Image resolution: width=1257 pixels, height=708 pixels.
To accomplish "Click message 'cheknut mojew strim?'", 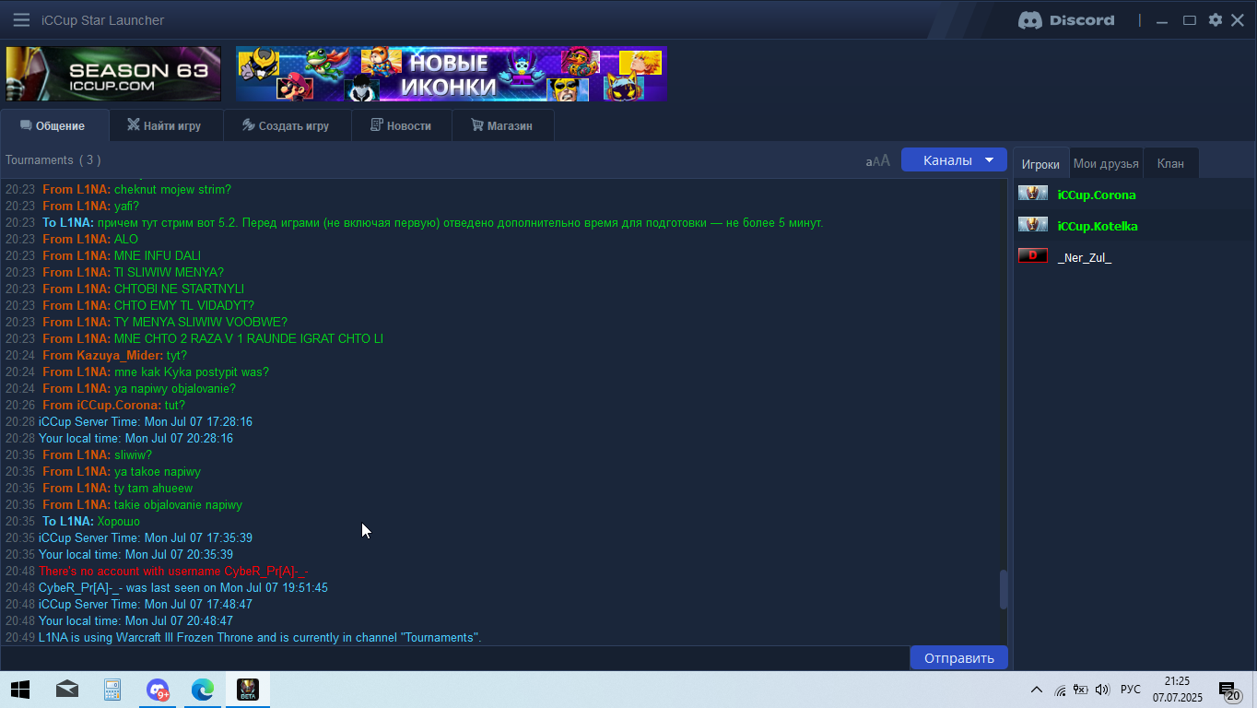I will pyautogui.click(x=172, y=189).
